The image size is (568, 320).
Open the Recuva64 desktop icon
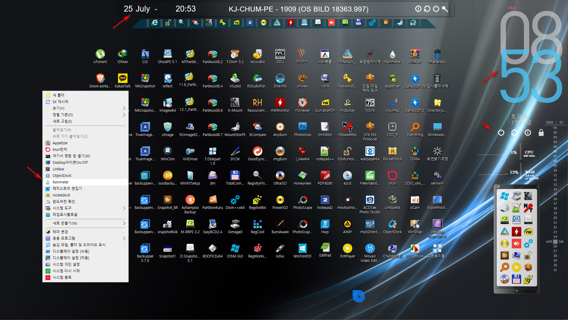(x=257, y=56)
